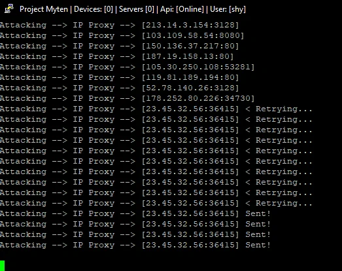Click the Project Myten title text

point(44,9)
